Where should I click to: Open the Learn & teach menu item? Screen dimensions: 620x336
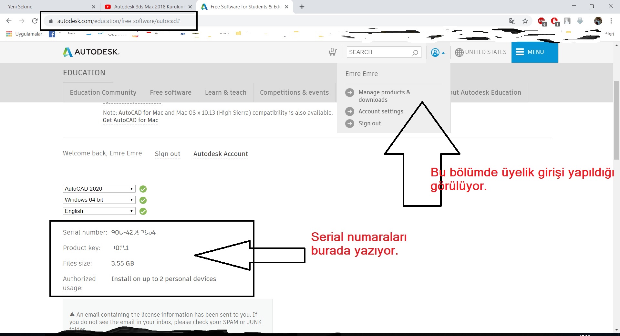226,92
